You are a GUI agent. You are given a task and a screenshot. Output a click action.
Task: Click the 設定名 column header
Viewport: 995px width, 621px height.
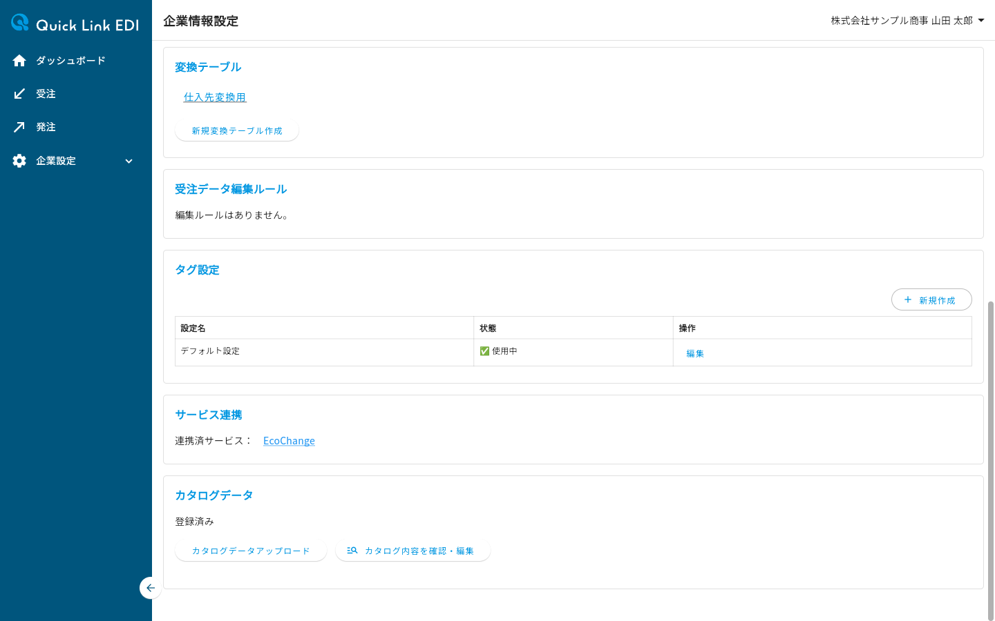pyautogui.click(x=324, y=328)
